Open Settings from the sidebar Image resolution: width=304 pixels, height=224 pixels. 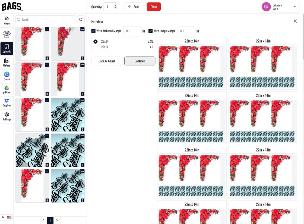point(7,116)
